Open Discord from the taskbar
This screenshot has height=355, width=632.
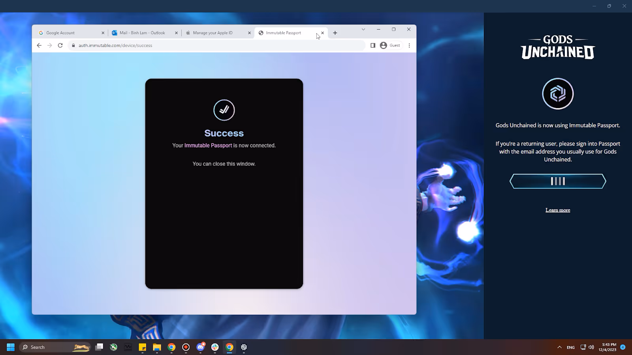[x=201, y=347]
